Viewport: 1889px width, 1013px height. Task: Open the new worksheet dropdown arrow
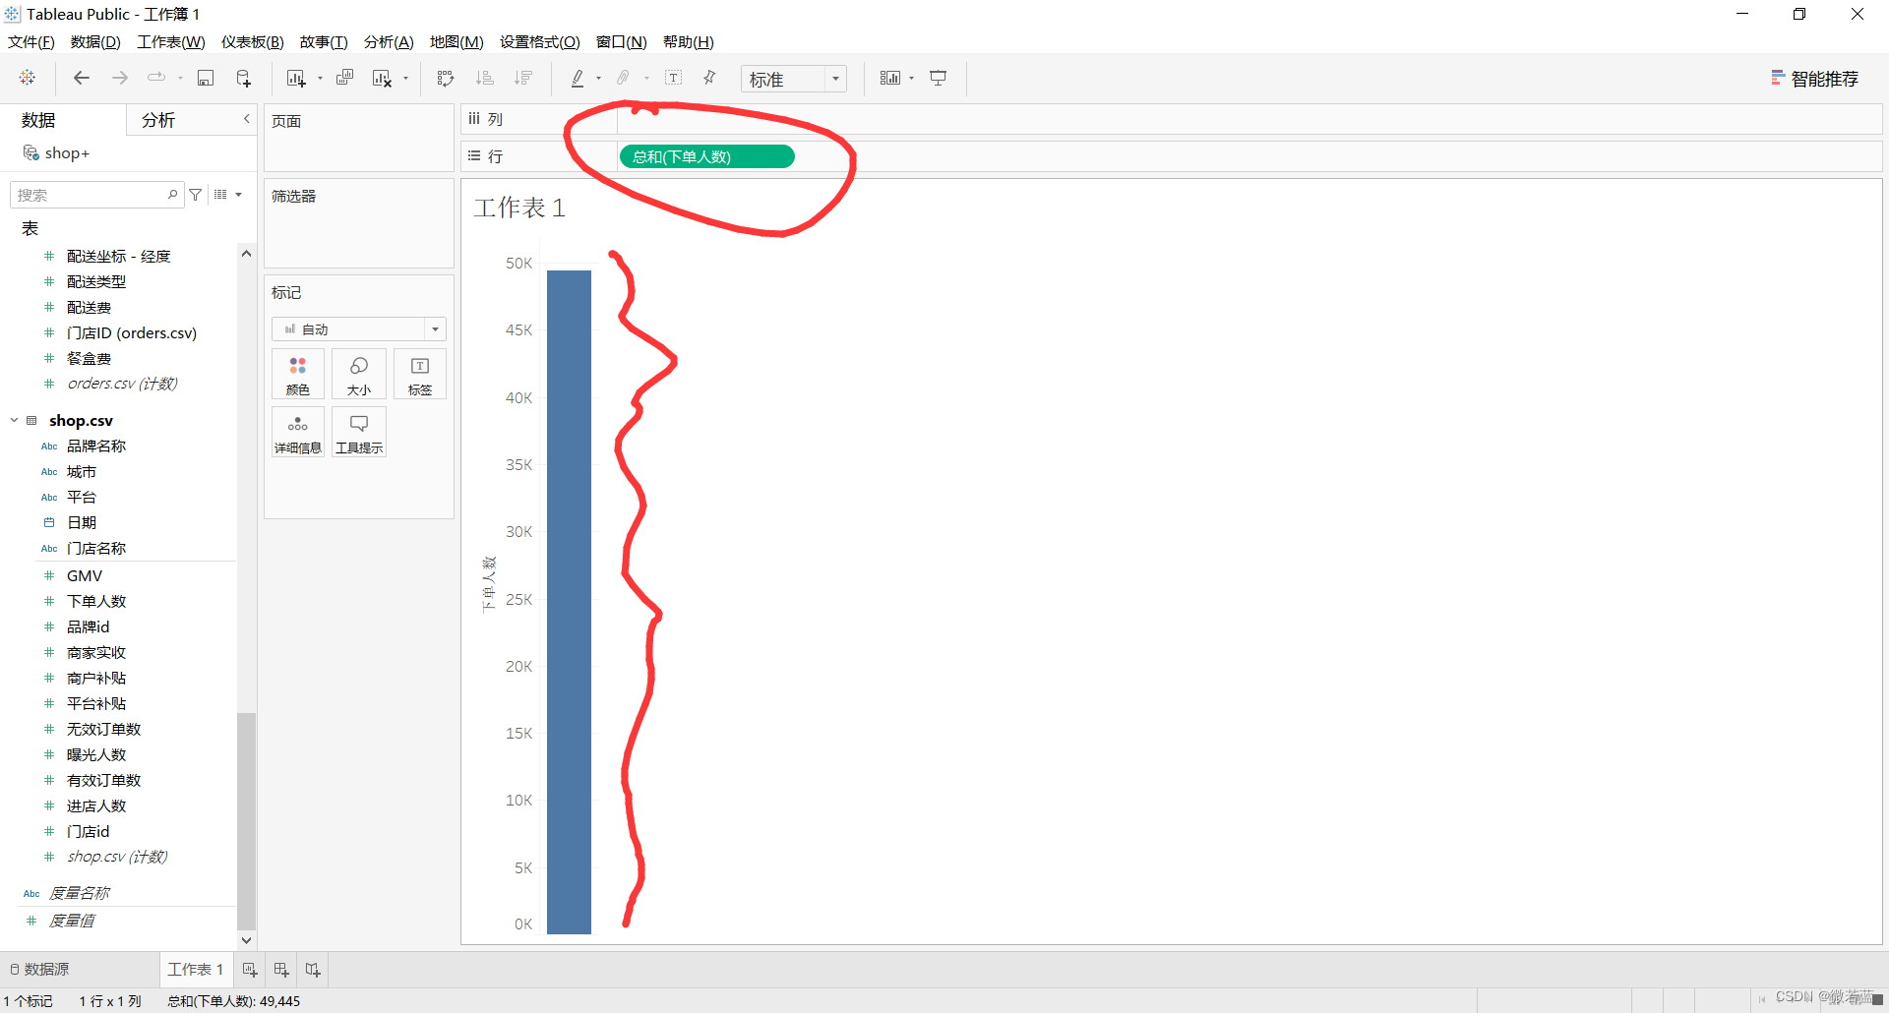pyautogui.click(x=320, y=79)
